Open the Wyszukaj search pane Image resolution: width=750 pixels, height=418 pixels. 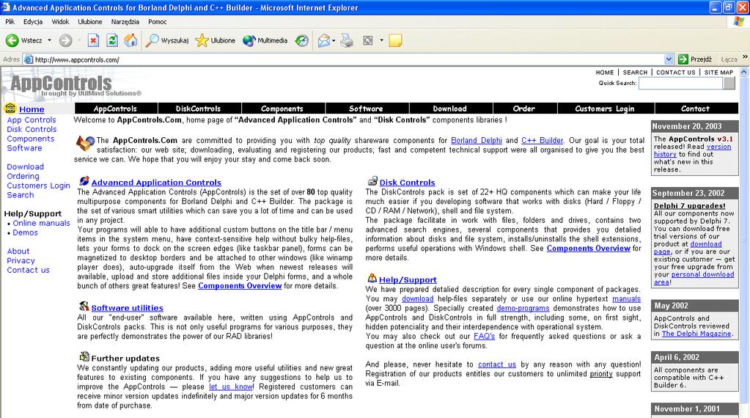(167, 40)
